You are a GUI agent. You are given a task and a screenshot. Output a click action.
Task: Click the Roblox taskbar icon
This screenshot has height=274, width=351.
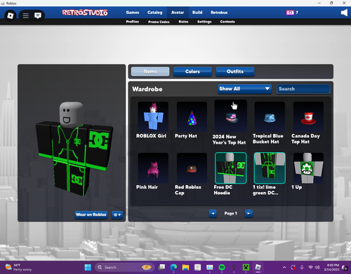258,267
